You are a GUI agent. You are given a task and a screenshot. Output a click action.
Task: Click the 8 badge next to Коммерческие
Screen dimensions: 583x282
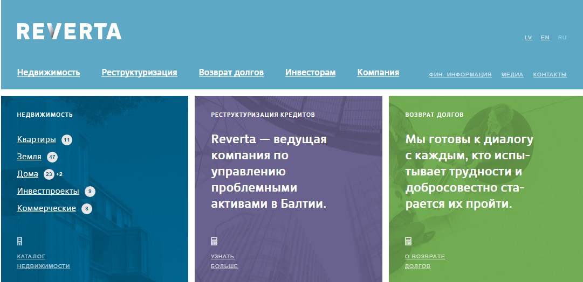(87, 209)
